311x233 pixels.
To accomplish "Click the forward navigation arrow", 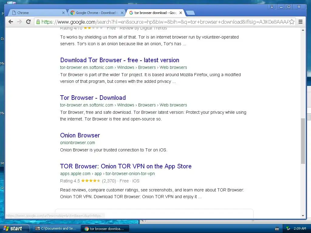I will pyautogui.click(x=19, y=22).
